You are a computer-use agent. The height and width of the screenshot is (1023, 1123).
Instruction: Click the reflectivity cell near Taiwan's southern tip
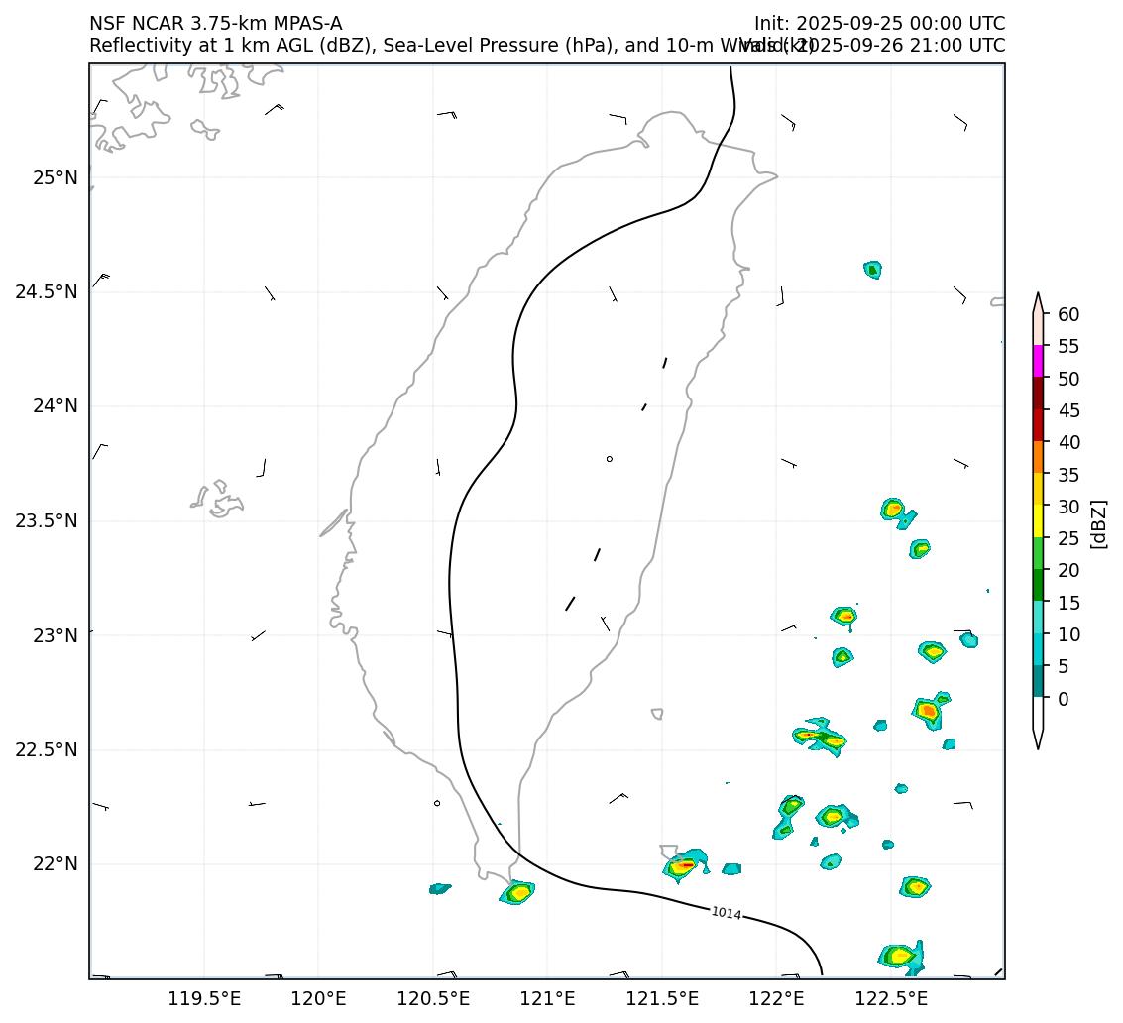[x=517, y=892]
